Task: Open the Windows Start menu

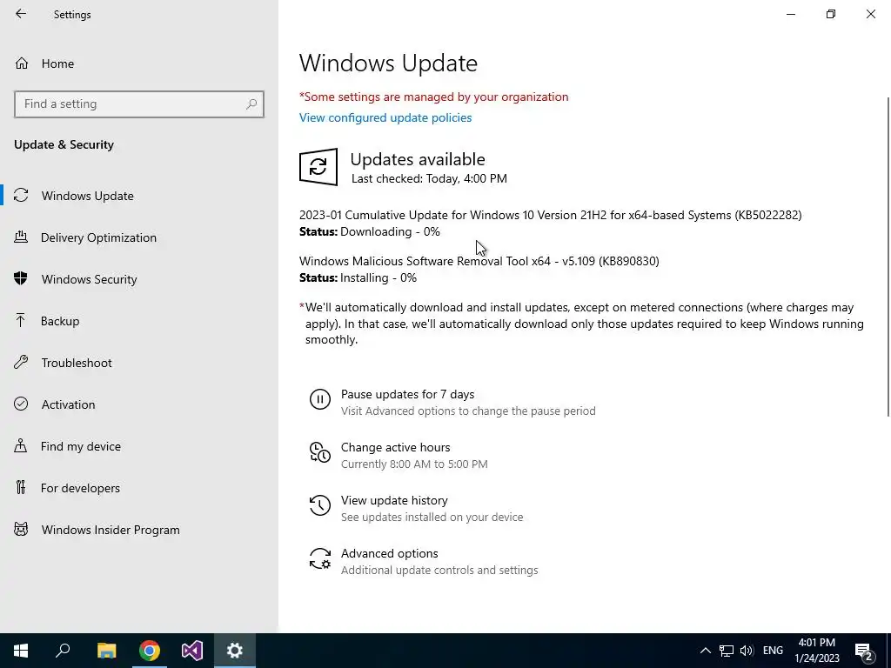Action: [21, 651]
